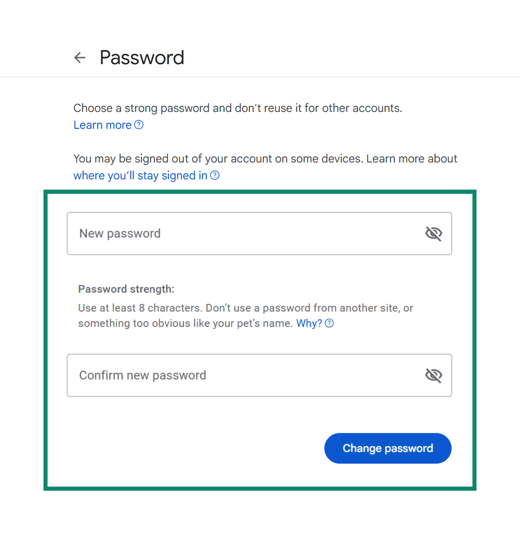Select the back arrow beside the Password heading
The image size is (520, 538).
click(x=80, y=57)
